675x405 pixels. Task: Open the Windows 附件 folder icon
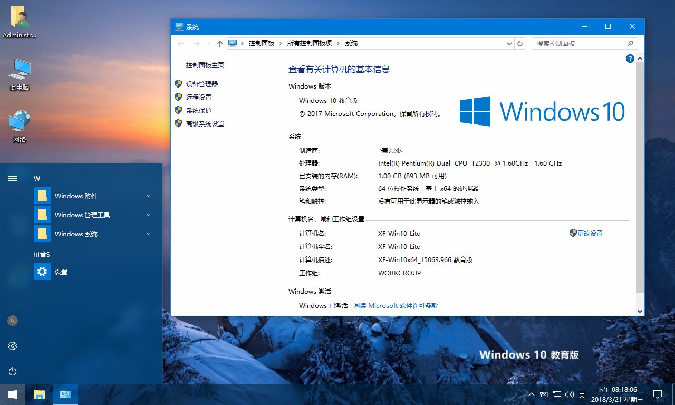tap(42, 196)
